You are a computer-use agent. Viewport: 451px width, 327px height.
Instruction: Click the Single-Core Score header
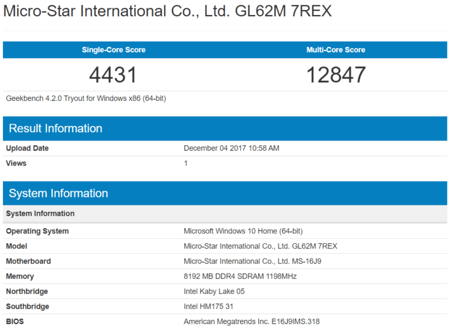pos(114,50)
